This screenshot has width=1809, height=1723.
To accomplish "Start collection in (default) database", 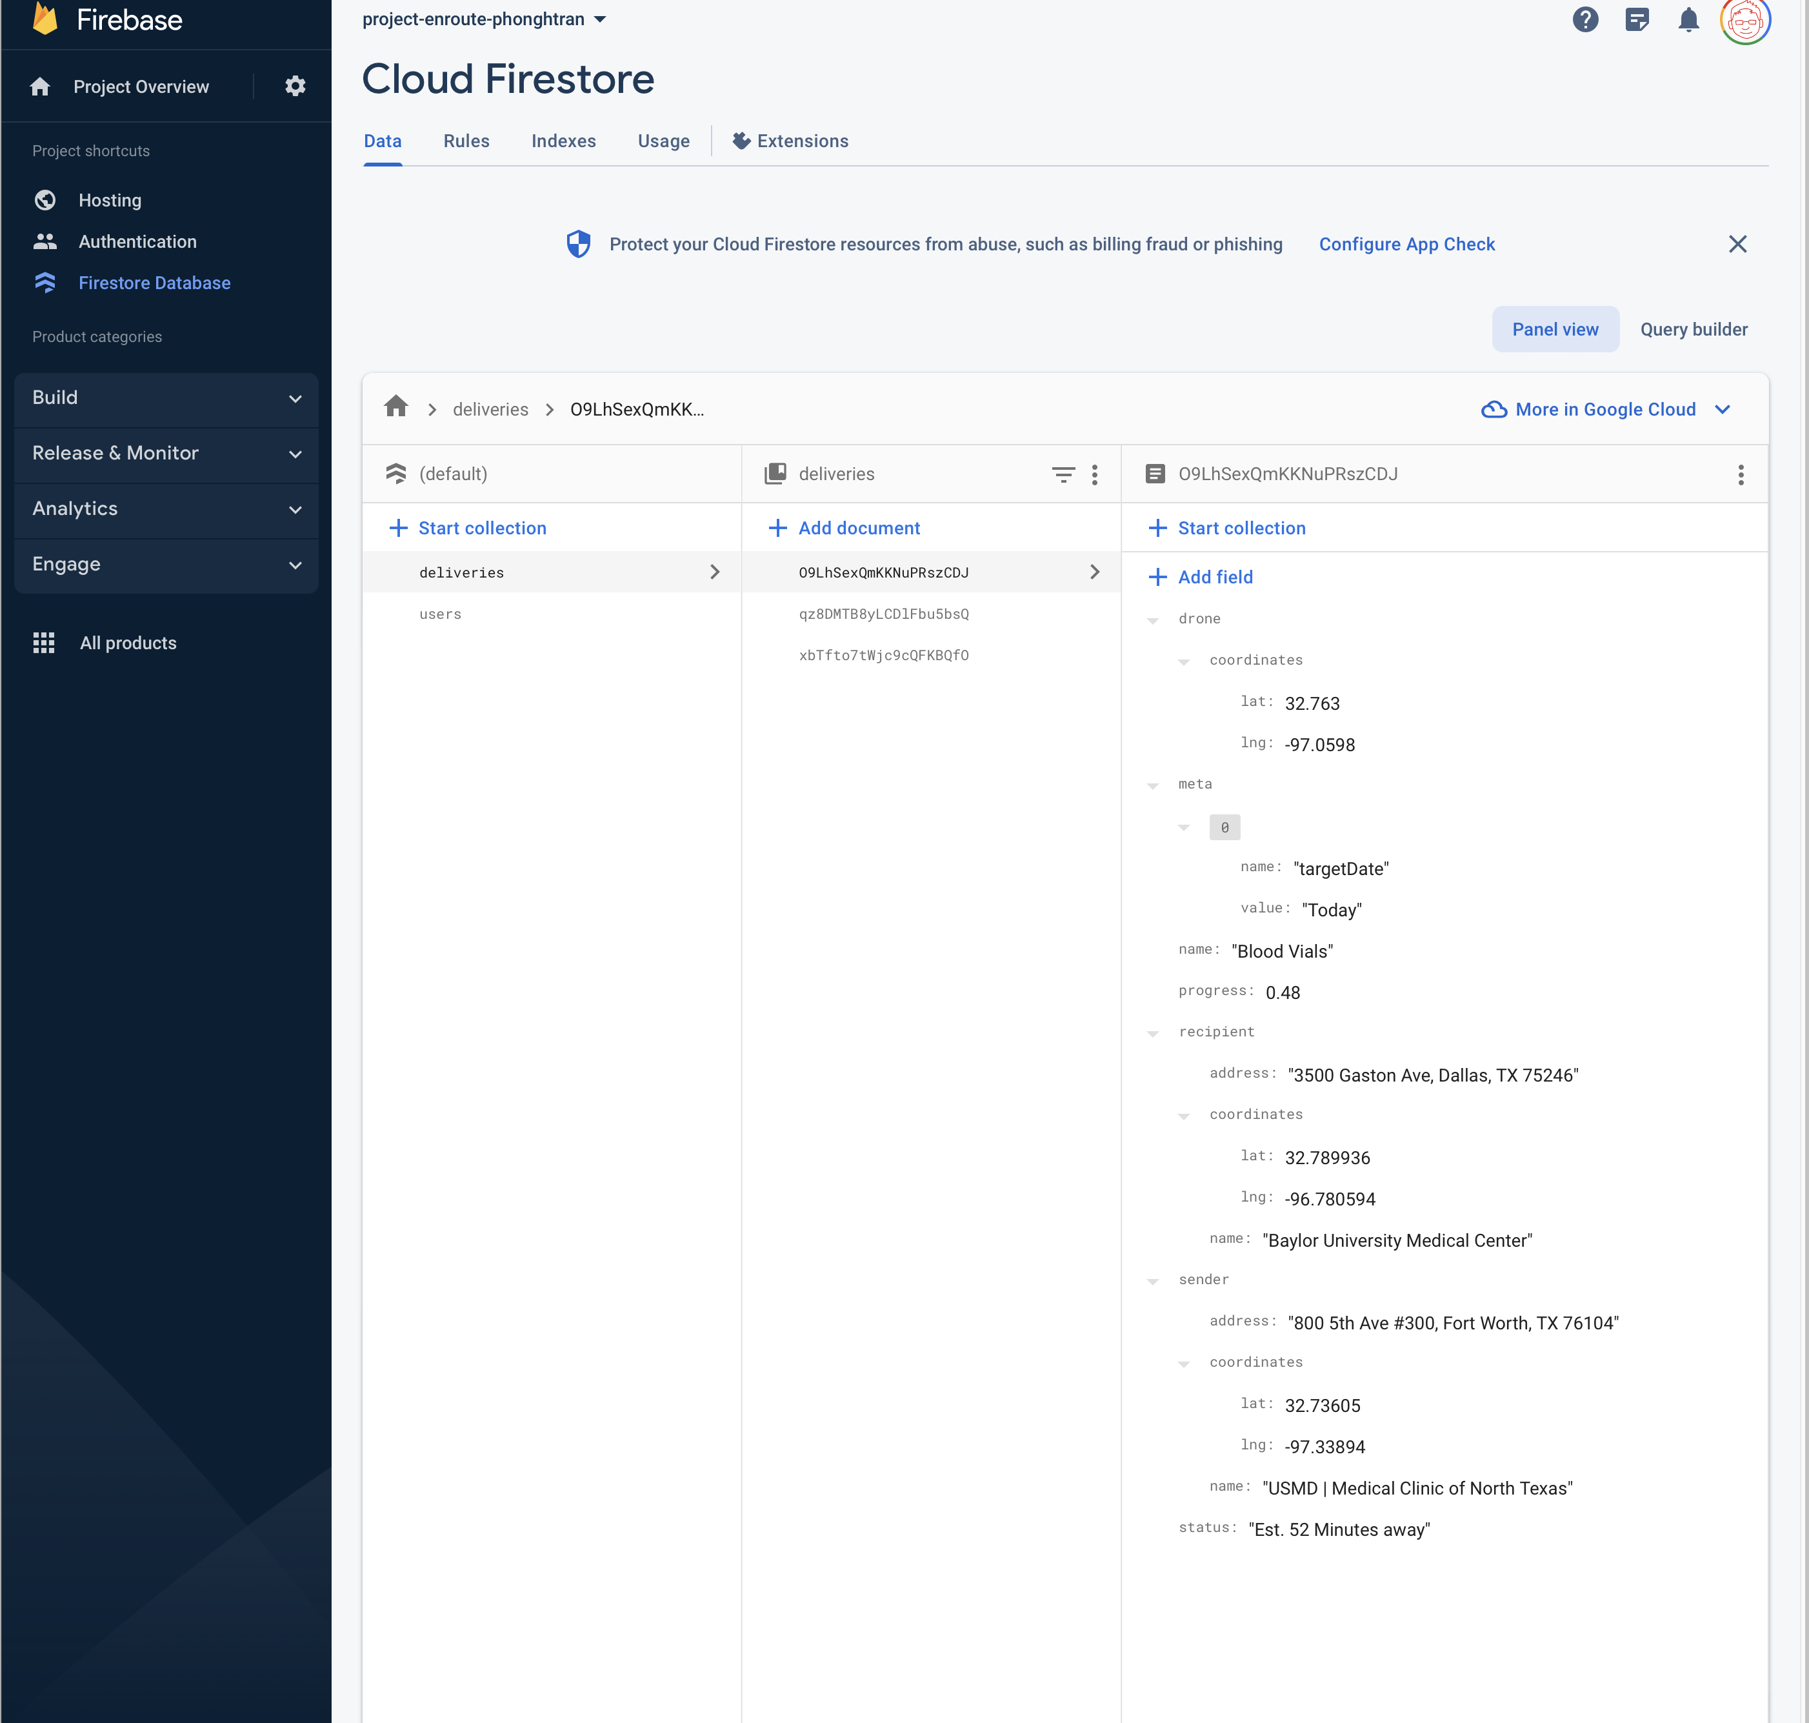I will point(468,528).
